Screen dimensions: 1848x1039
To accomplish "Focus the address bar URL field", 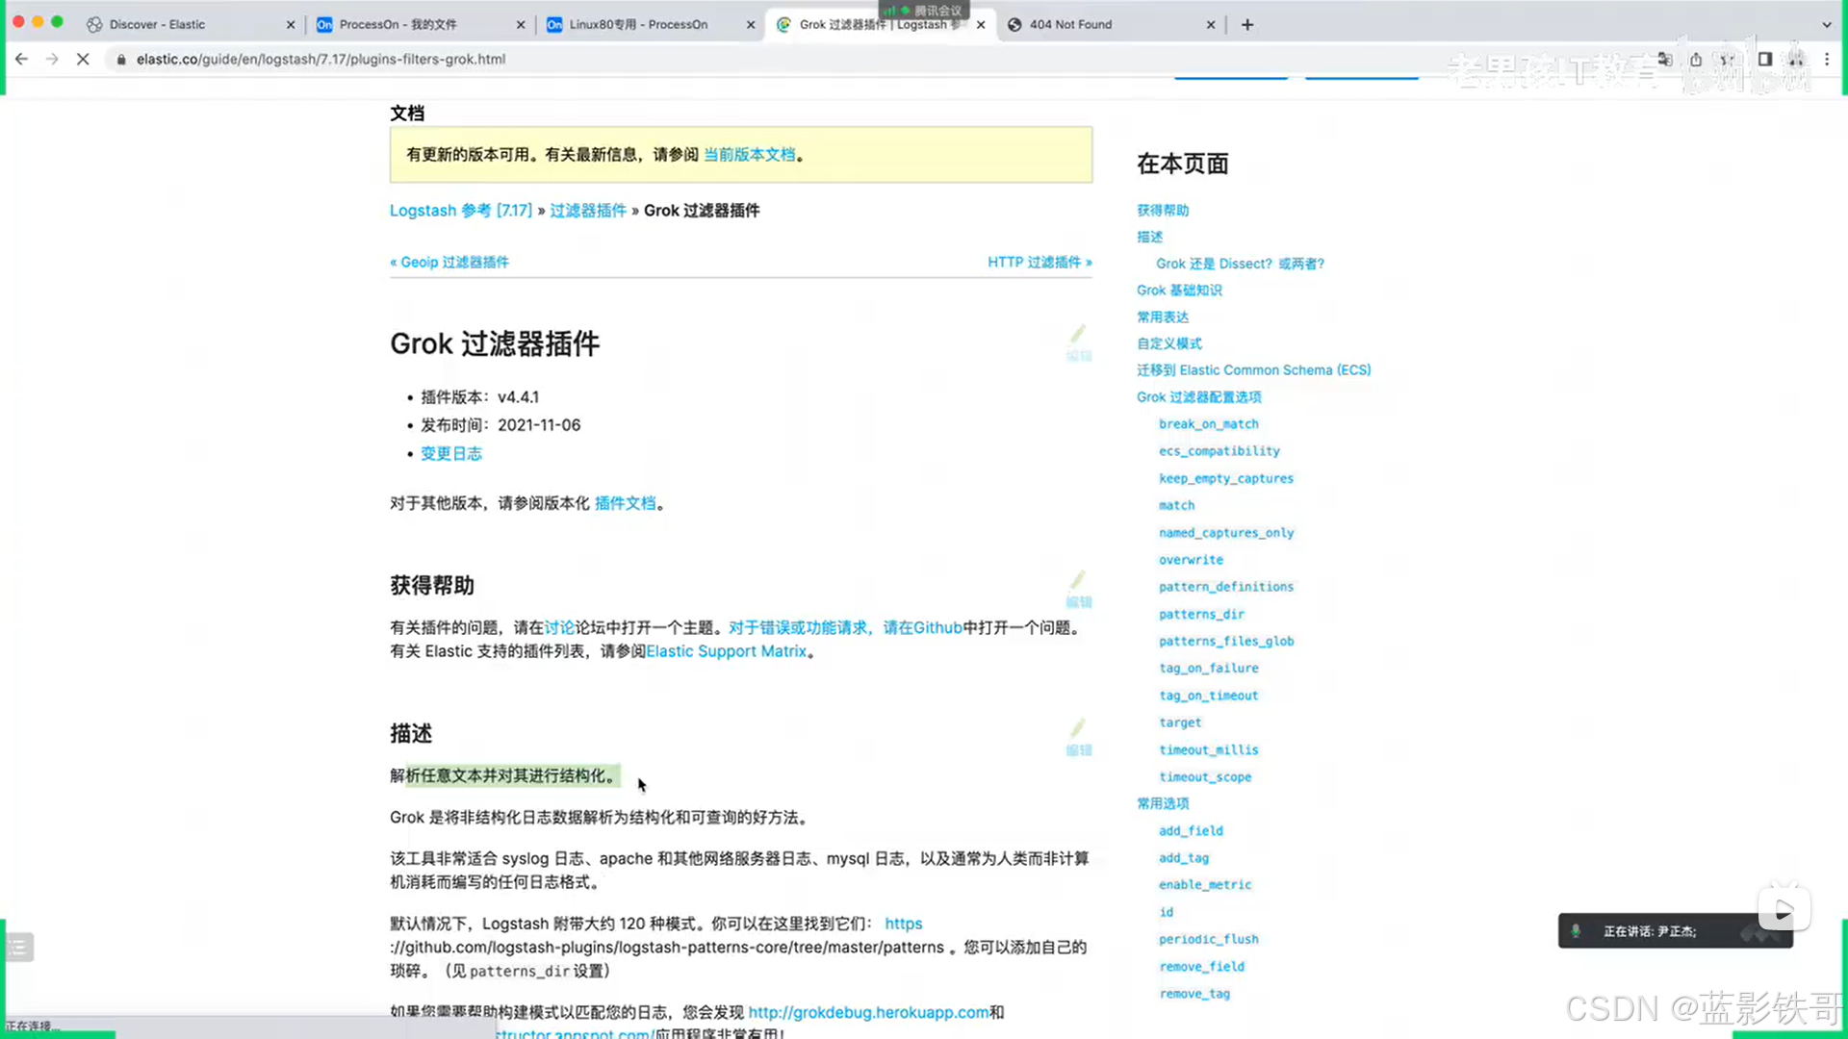I will 321,59.
